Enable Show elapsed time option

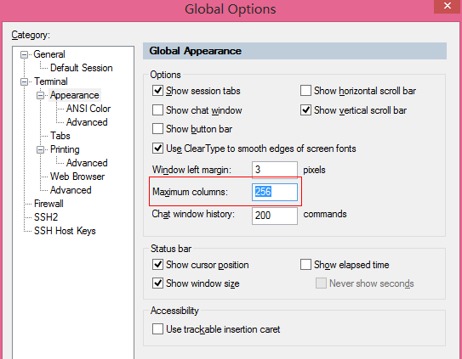point(305,264)
